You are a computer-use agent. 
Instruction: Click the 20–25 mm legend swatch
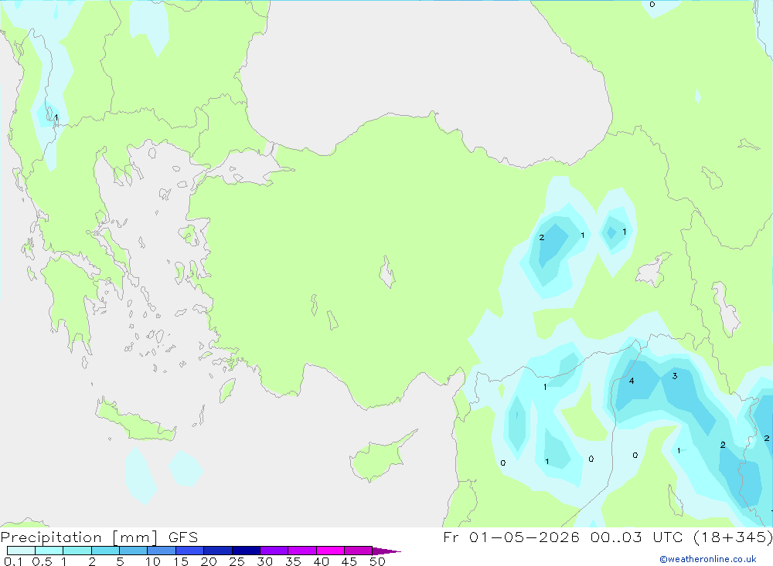pyautogui.click(x=218, y=551)
